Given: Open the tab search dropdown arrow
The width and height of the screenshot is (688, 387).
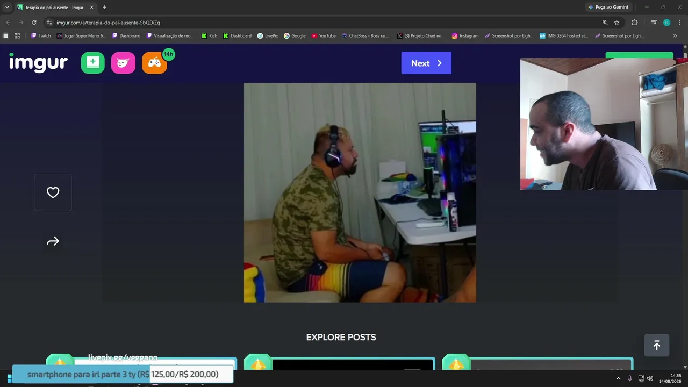Looking at the screenshot, I should [7, 7].
